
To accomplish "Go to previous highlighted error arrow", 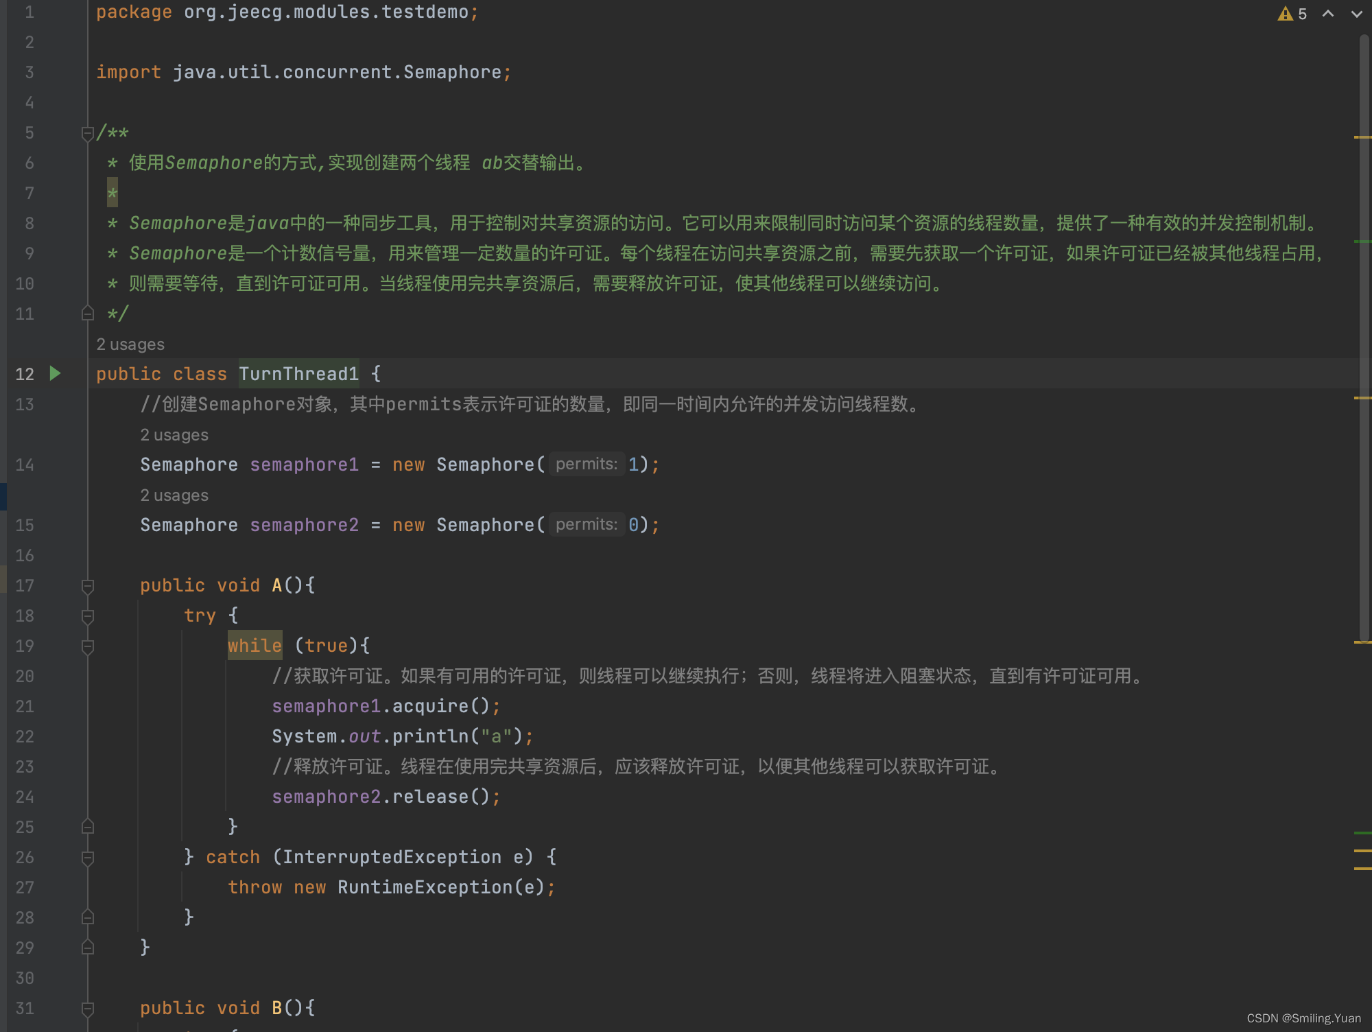I will [x=1328, y=14].
